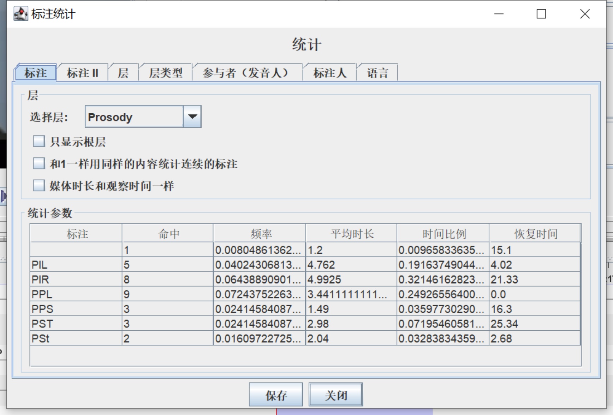613x415 pixels.
Task: Open the 层类型 tab
Action: click(x=166, y=73)
